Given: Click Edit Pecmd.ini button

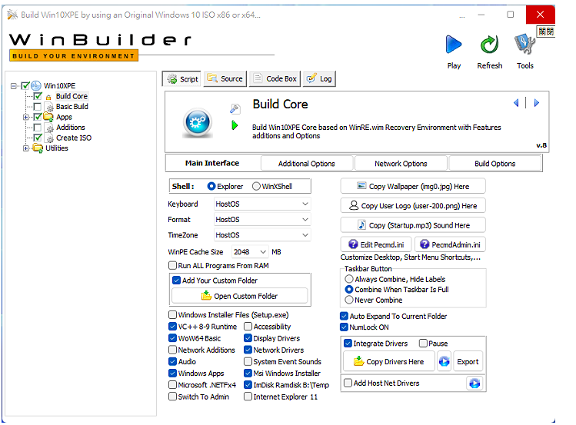Looking at the screenshot, I should (376, 244).
